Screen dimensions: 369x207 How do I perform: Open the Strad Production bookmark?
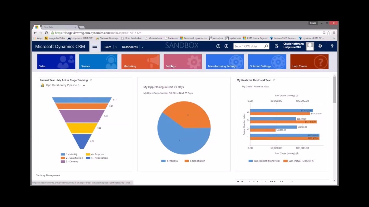(132, 38)
